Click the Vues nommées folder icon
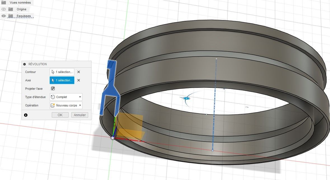Image resolution: width=330 pixels, height=180 pixels. click(x=4, y=3)
